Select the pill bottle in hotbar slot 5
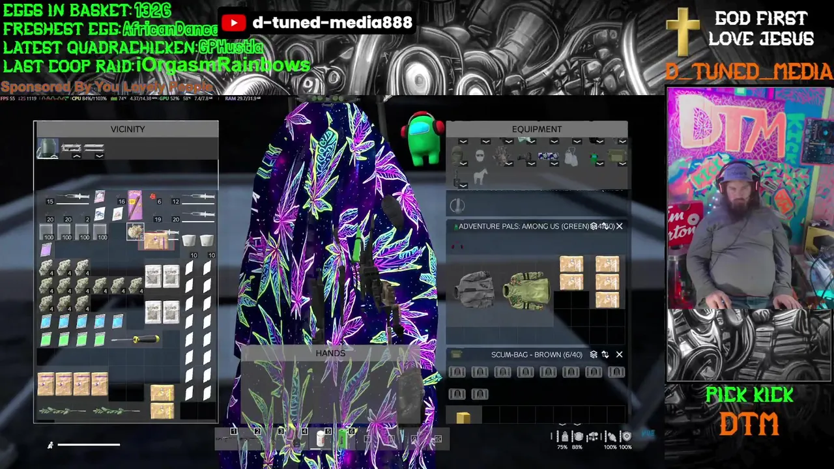The image size is (834, 469). point(321,440)
